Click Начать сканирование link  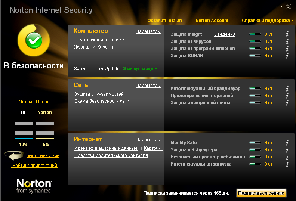pyautogui.click(x=98, y=40)
